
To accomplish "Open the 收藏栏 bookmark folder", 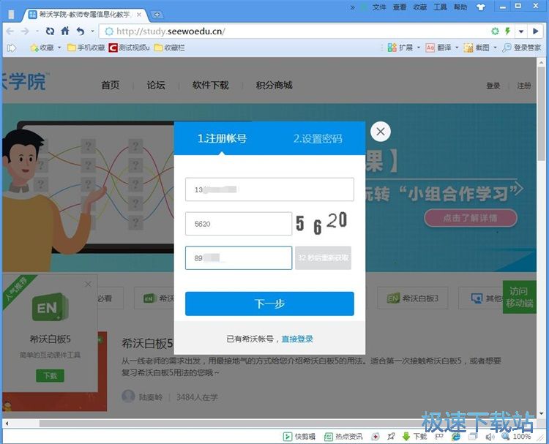I will pyautogui.click(x=170, y=48).
